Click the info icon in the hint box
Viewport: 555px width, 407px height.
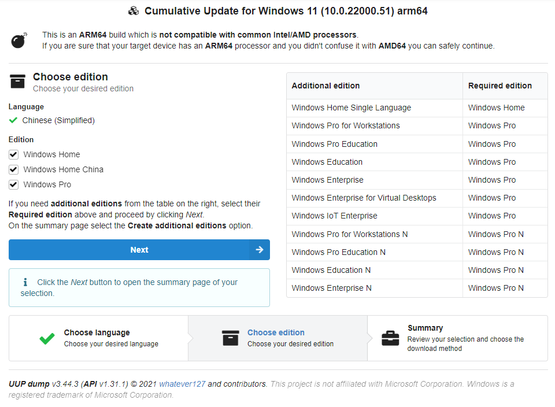click(x=25, y=283)
